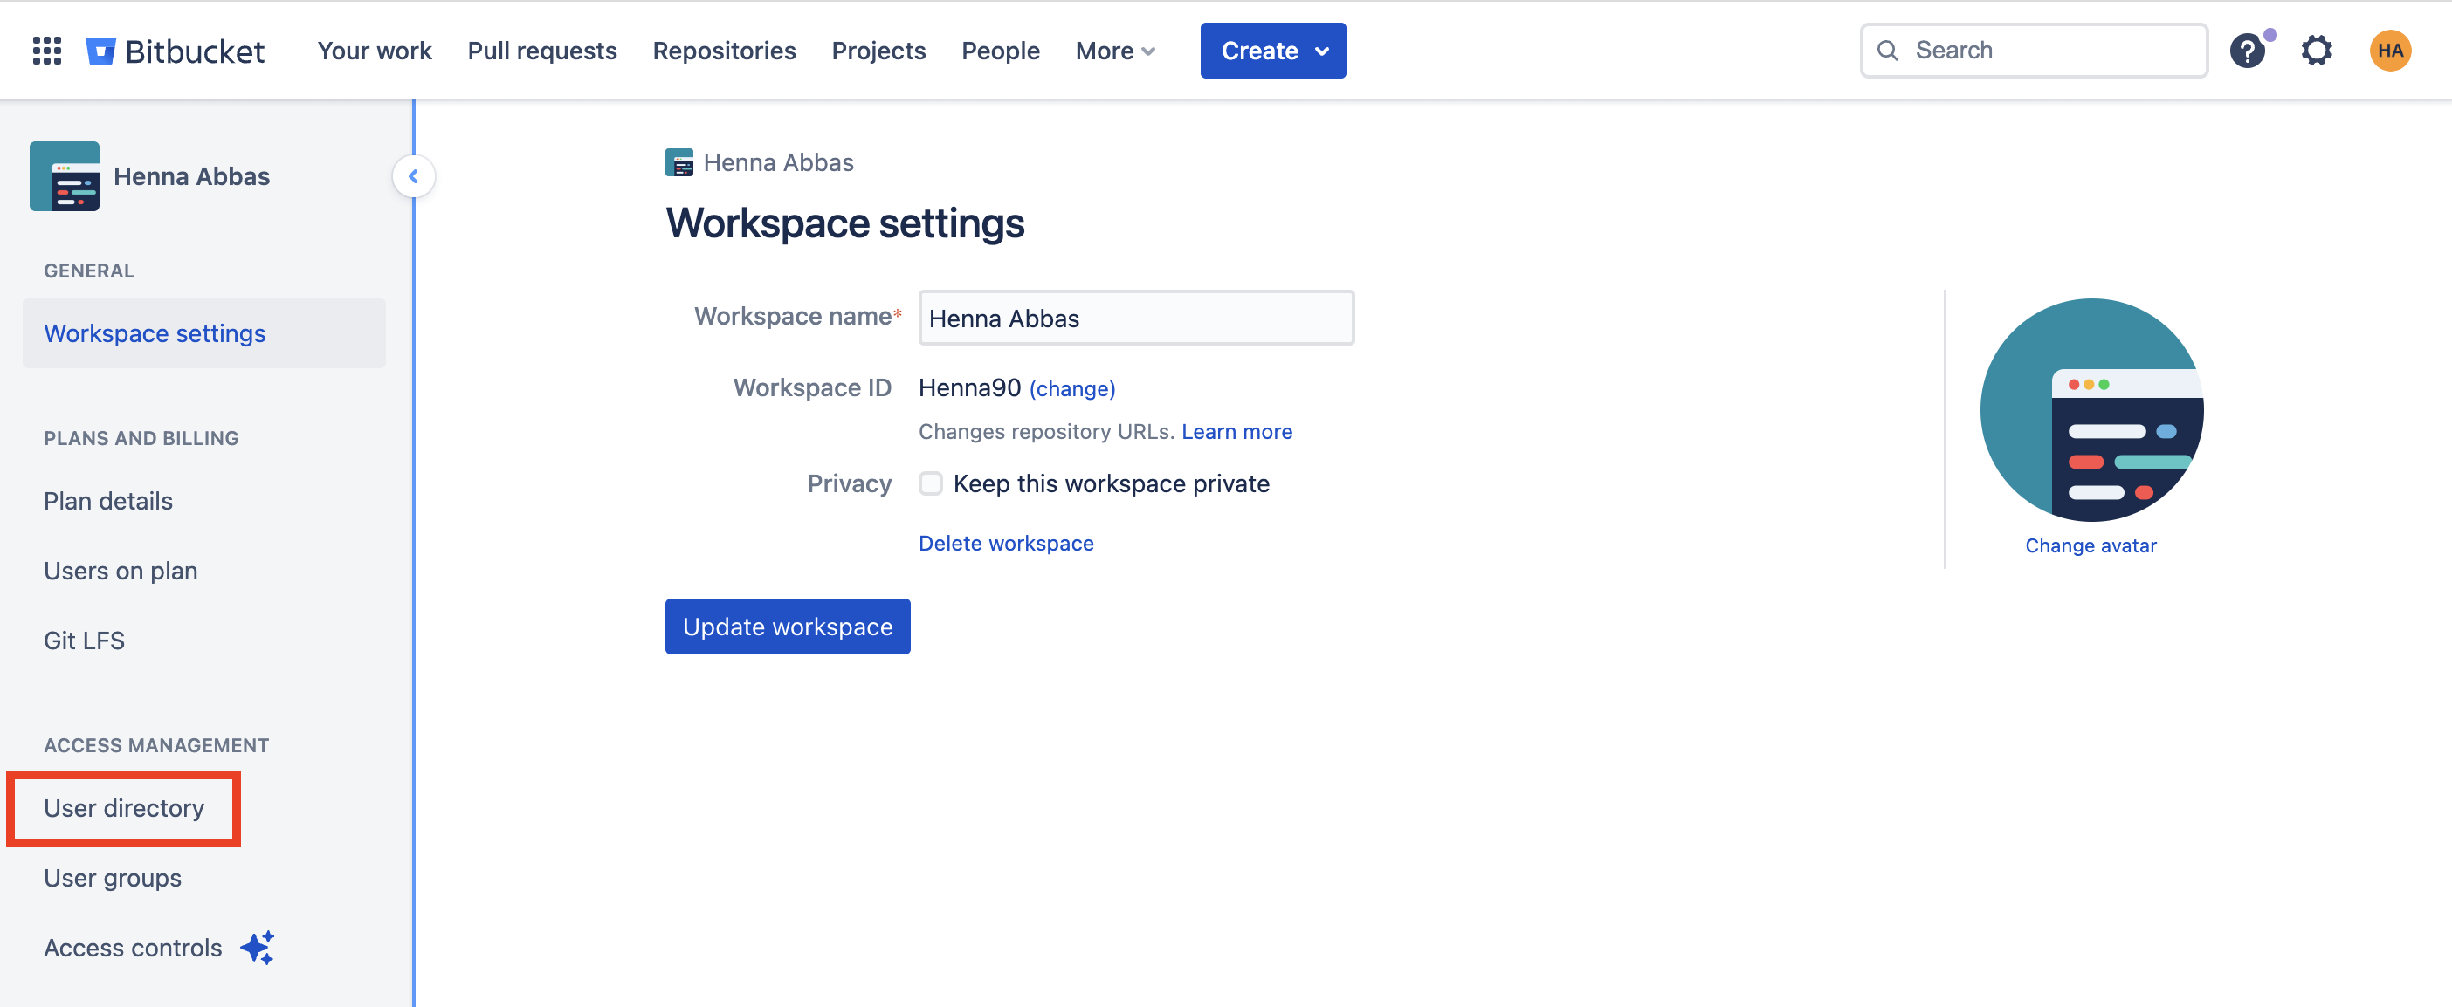Open User directory
The height and width of the screenshot is (1007, 2452).
pyautogui.click(x=124, y=807)
